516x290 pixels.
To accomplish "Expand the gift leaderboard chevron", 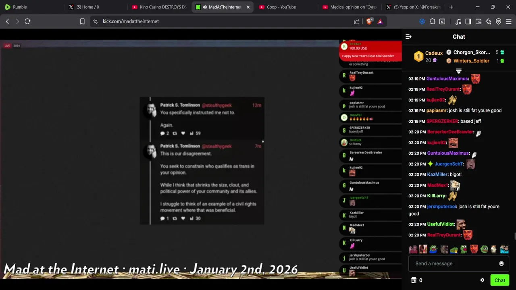I will click(459, 71).
